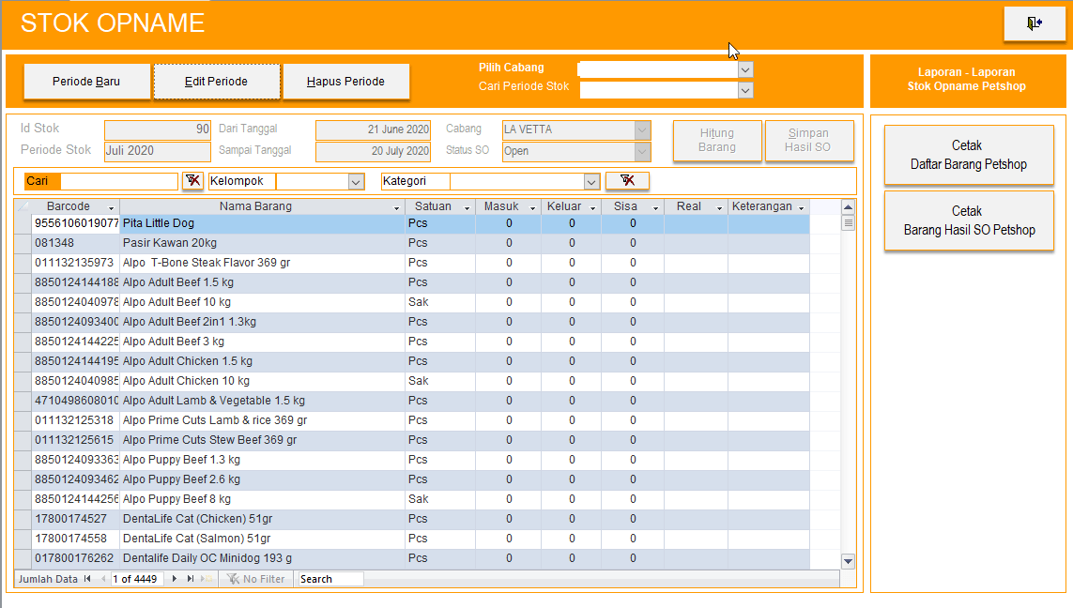This screenshot has height=608, width=1073.
Task: Clear the Cari search filter icon
Action: tap(192, 181)
